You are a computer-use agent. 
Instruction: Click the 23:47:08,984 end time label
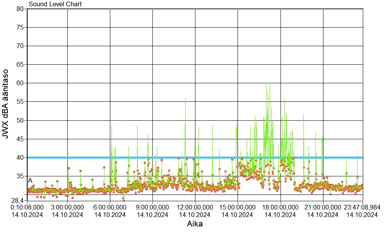point(362,207)
